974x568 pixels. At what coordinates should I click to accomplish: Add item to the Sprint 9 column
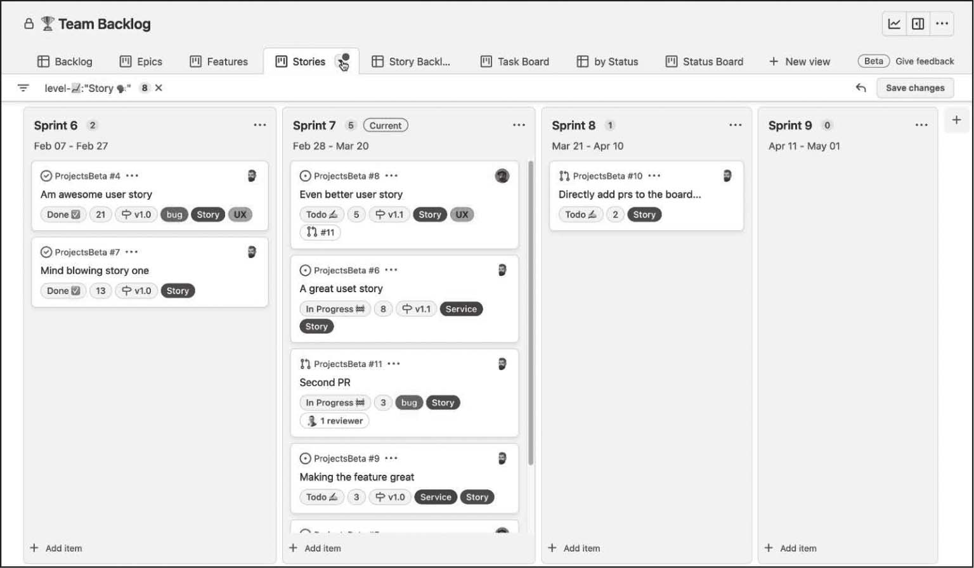[790, 548]
